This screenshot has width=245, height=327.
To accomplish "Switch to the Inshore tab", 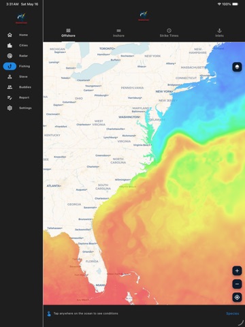I will 118,33.
